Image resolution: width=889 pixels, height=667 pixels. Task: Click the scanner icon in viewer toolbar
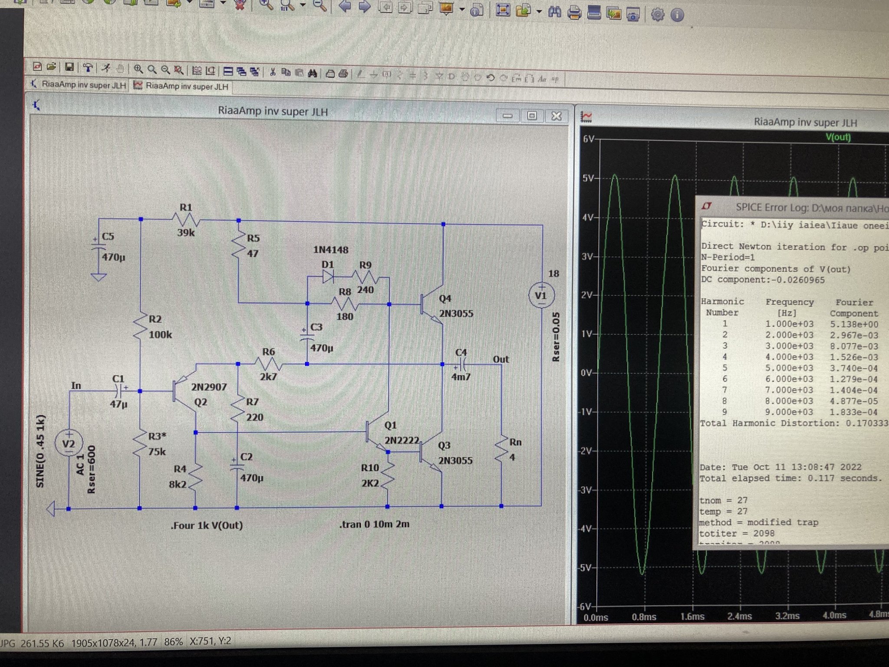[594, 13]
